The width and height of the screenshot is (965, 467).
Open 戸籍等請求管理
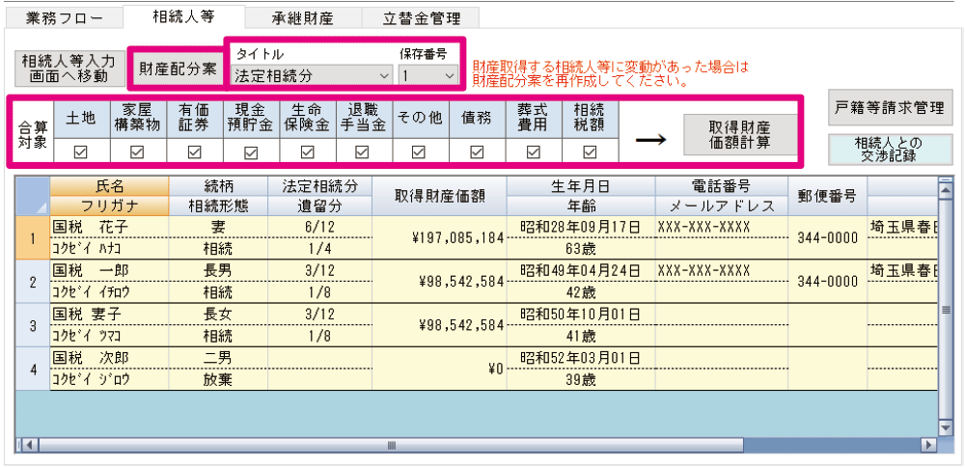890,107
